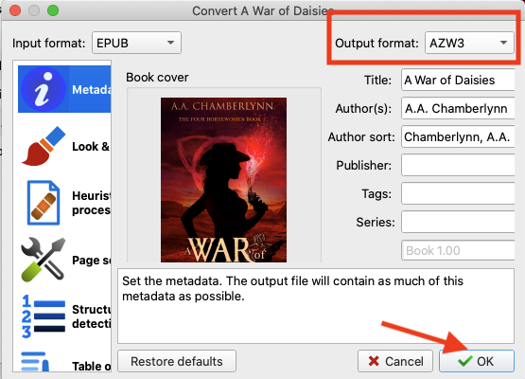Click the Cancel button
Screen dimensions: 525x379
pos(395,361)
